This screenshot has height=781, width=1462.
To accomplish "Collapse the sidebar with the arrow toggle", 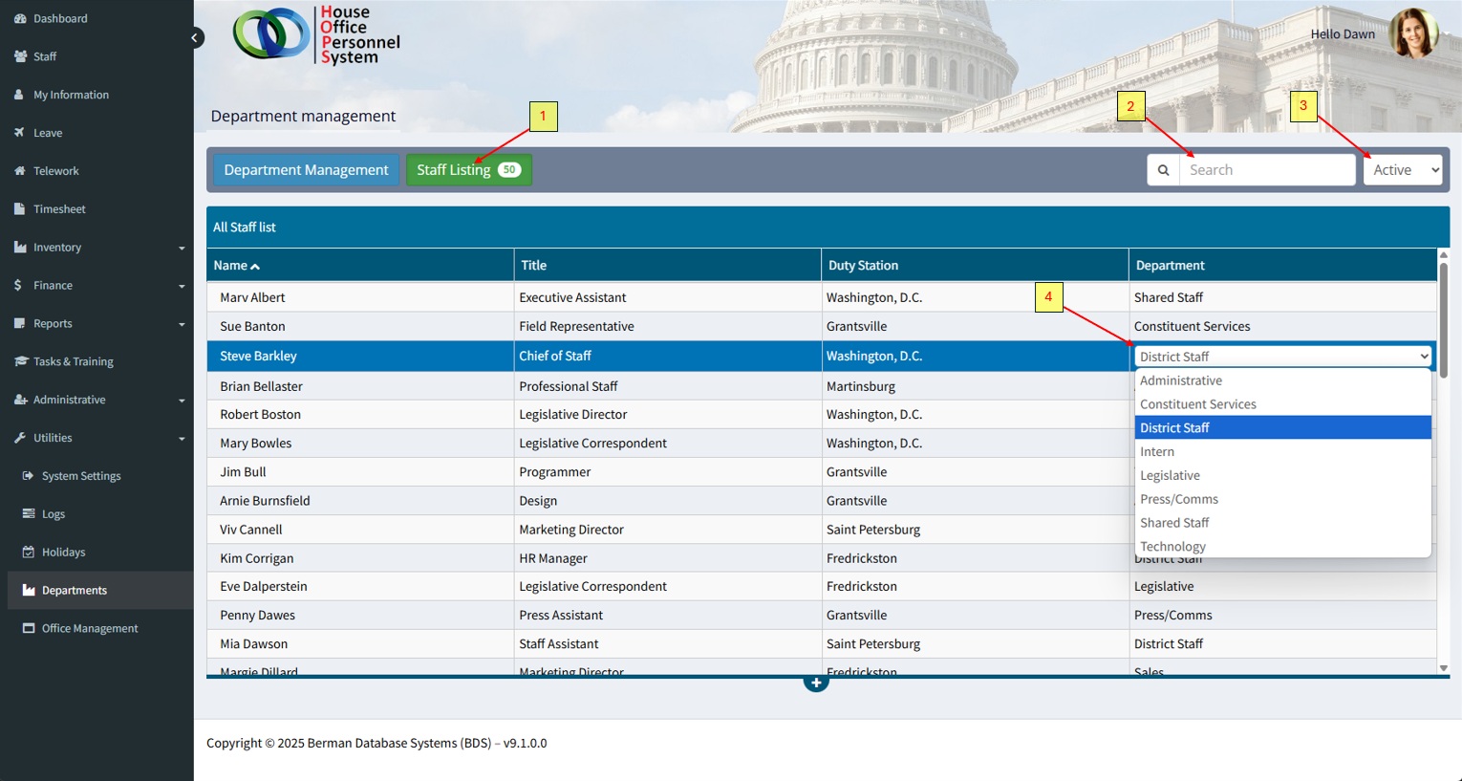I will [x=195, y=38].
